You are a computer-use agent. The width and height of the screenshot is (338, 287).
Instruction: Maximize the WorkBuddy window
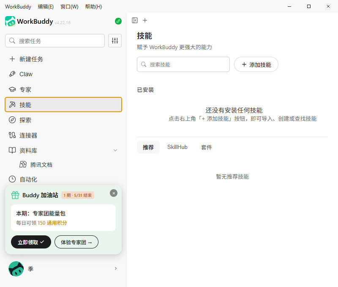coord(309,6)
